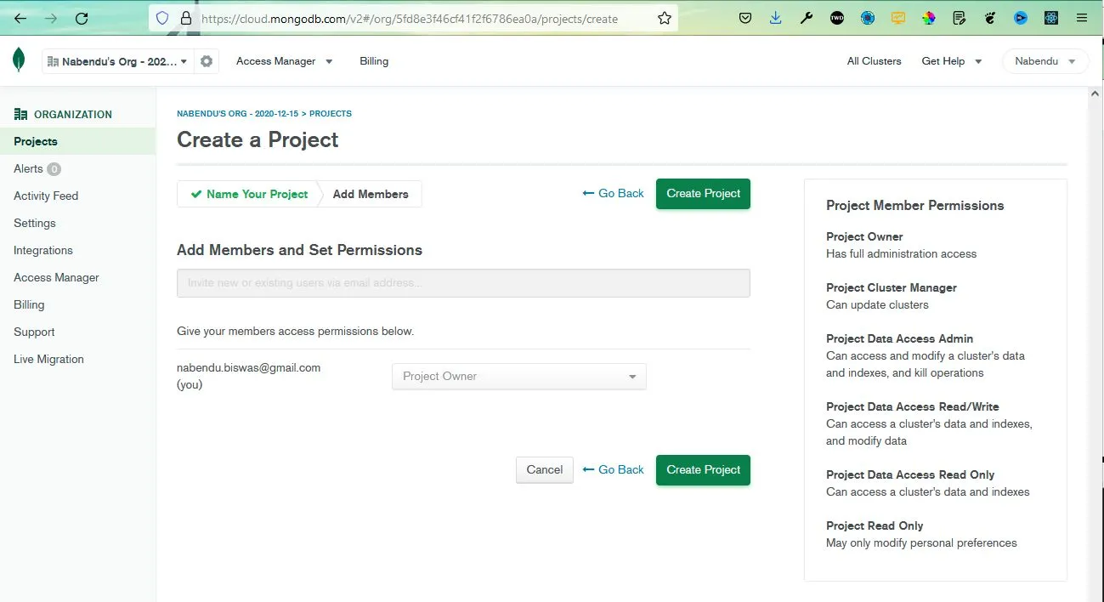Viewport: 1104px width, 602px height.
Task: Switch to Name Your Project step
Action: 249,194
